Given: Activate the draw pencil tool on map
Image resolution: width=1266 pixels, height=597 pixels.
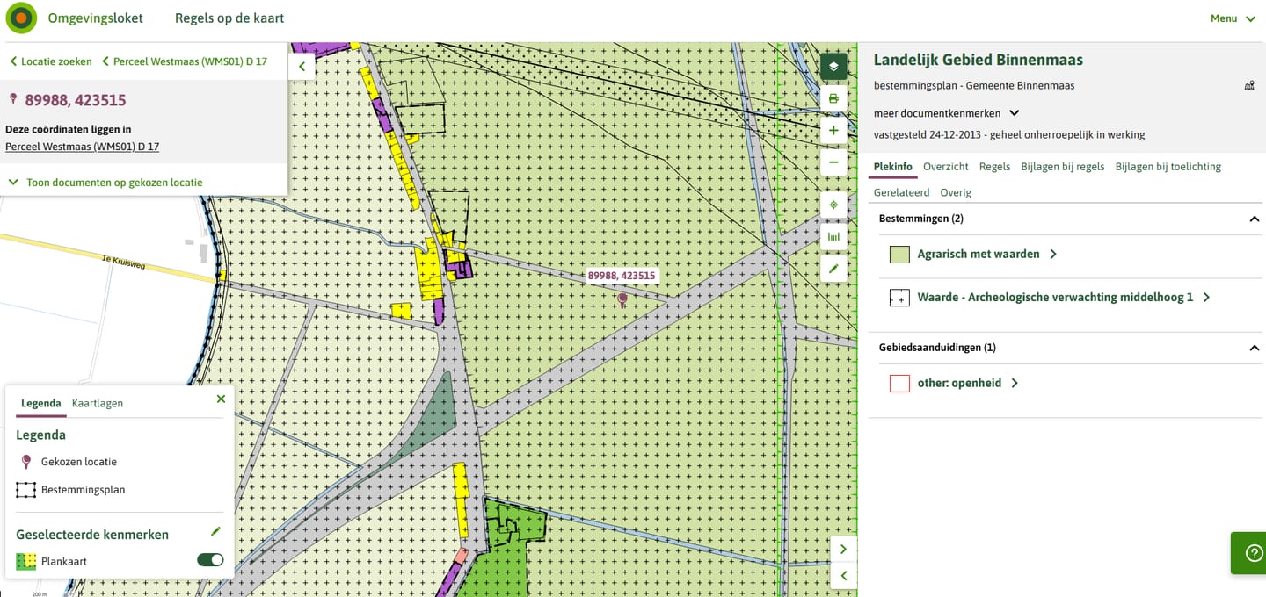Looking at the screenshot, I should (x=833, y=269).
